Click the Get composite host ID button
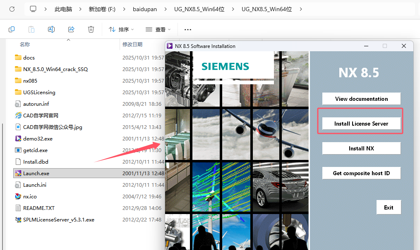The image size is (420, 250). pyautogui.click(x=361, y=173)
